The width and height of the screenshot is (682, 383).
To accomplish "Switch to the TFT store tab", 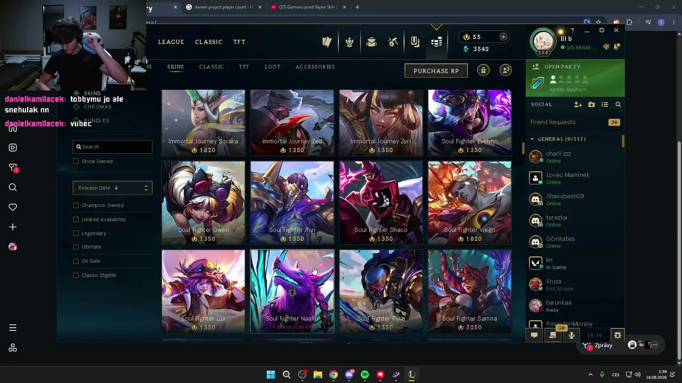I will 244,66.
